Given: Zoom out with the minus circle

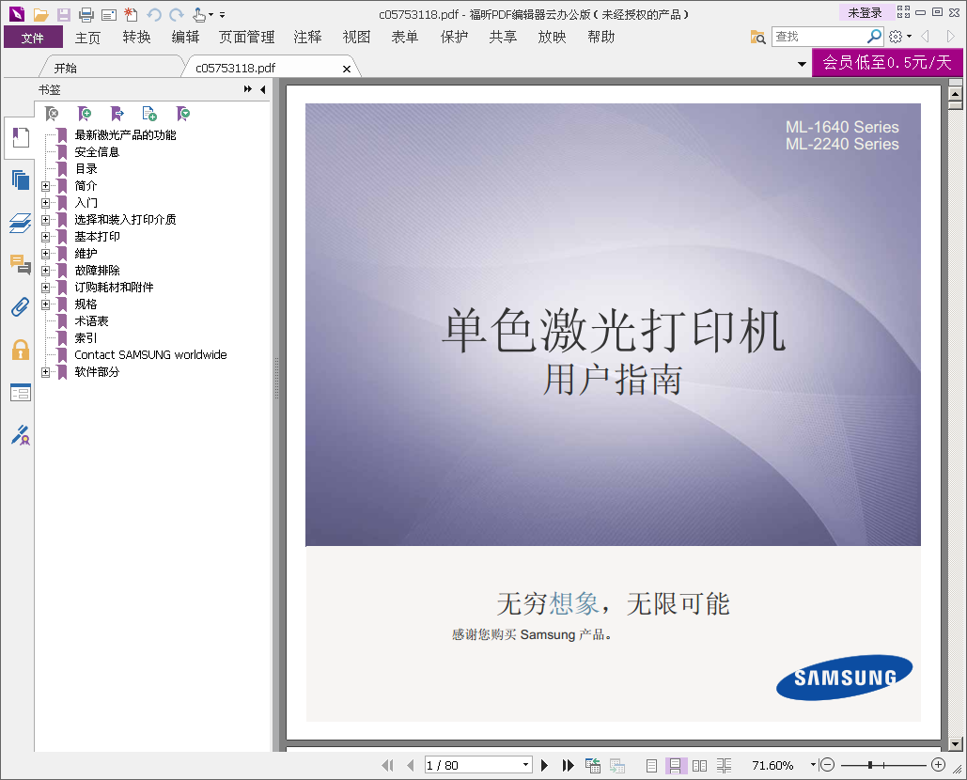Looking at the screenshot, I should tap(828, 765).
